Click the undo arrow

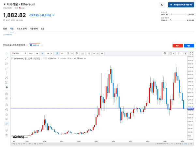tap(94, 54)
